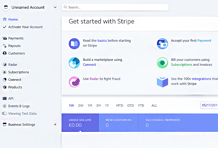Switch to the YTD time range
Viewport: 218px width, 148px height.
click(x=141, y=105)
